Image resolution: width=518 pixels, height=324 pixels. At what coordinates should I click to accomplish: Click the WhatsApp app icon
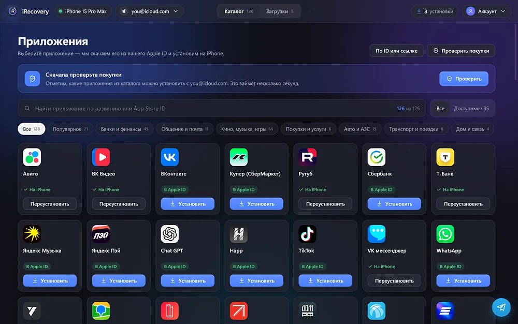445,234
